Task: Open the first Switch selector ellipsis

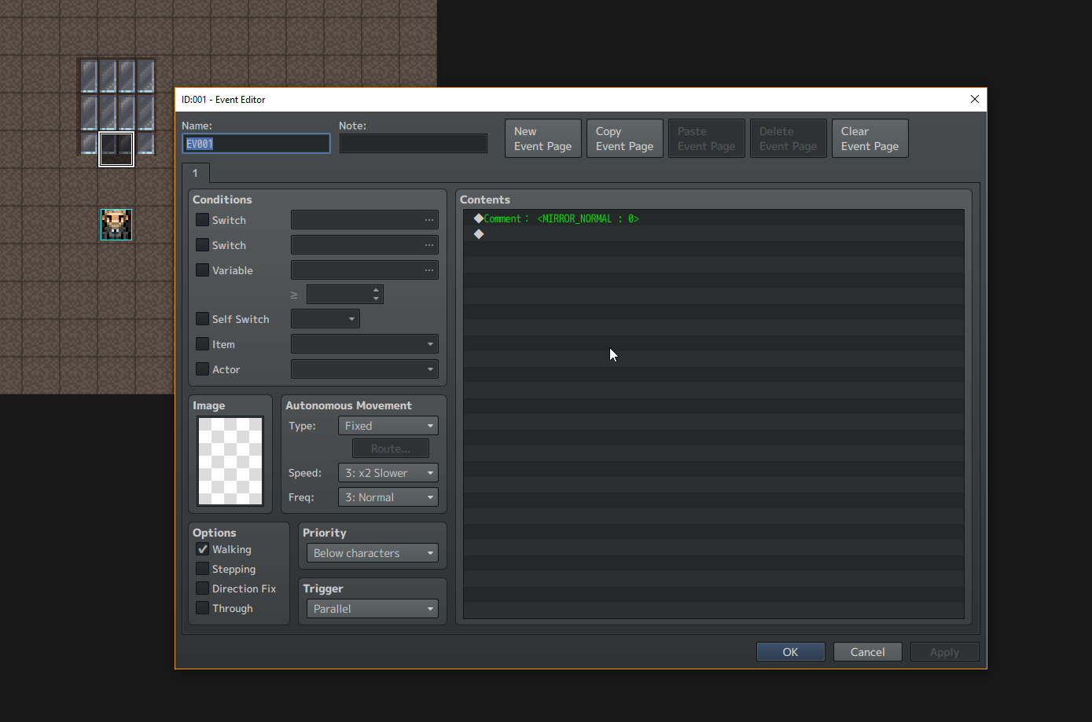Action: (428, 220)
